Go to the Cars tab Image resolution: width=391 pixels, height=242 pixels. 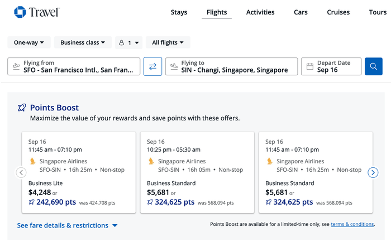pos(301,12)
